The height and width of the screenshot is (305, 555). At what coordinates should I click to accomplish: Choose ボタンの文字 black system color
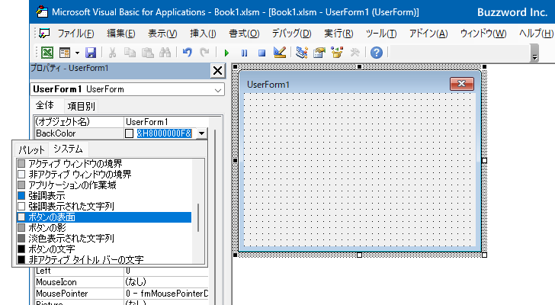pyautogui.click(x=104, y=249)
